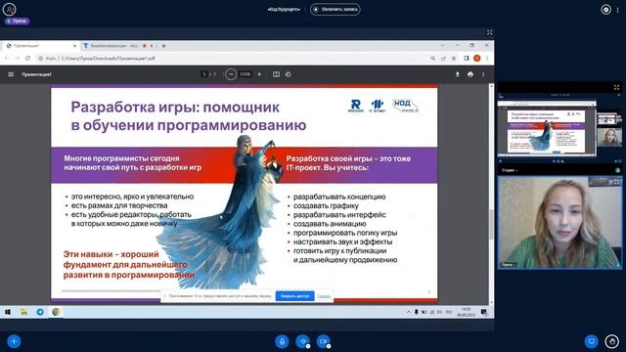
Task: Open Telegram from the taskbar
Action: pyautogui.click(x=40, y=312)
